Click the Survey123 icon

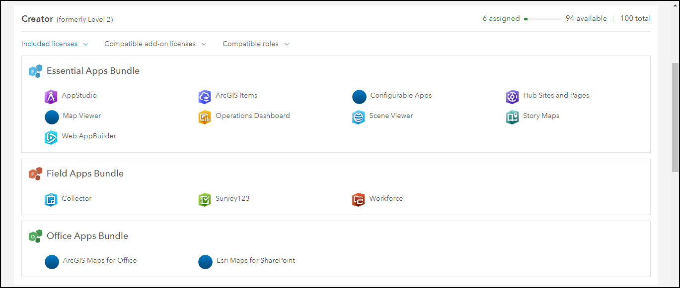point(205,200)
